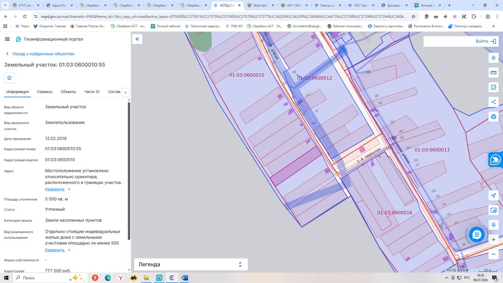
Task: Open the Chrome profile avatar
Action: pyautogui.click(x=488, y=17)
